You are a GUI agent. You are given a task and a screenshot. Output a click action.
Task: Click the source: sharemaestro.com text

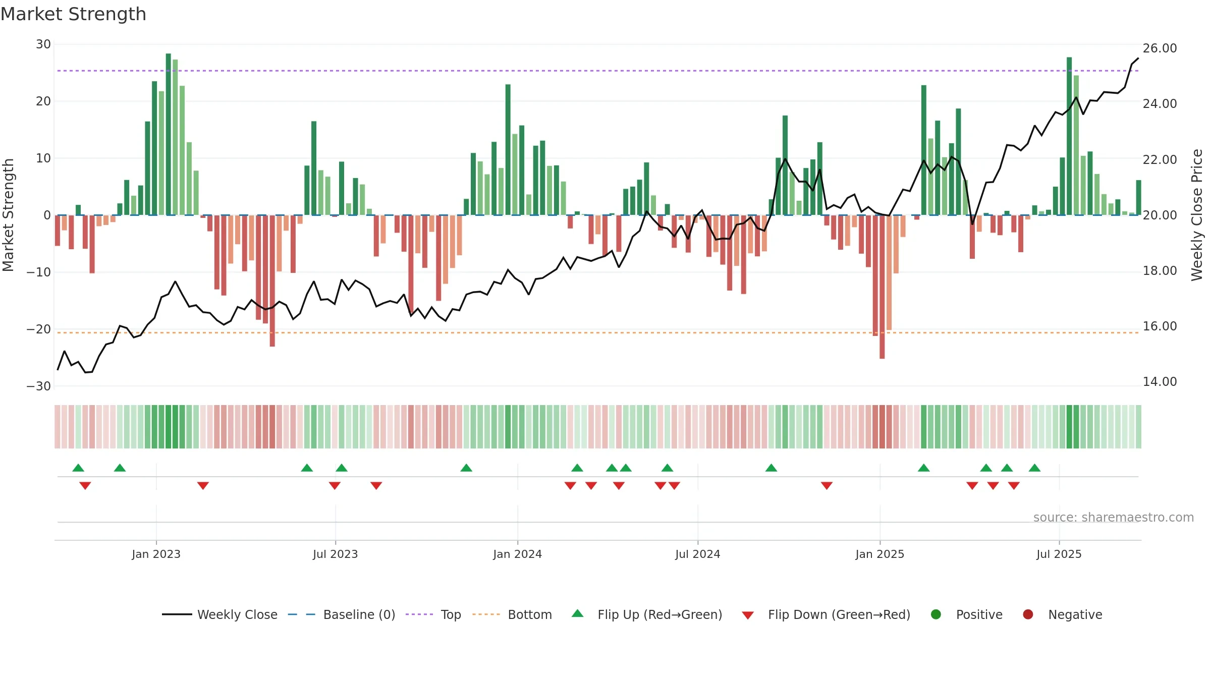pyautogui.click(x=1114, y=517)
